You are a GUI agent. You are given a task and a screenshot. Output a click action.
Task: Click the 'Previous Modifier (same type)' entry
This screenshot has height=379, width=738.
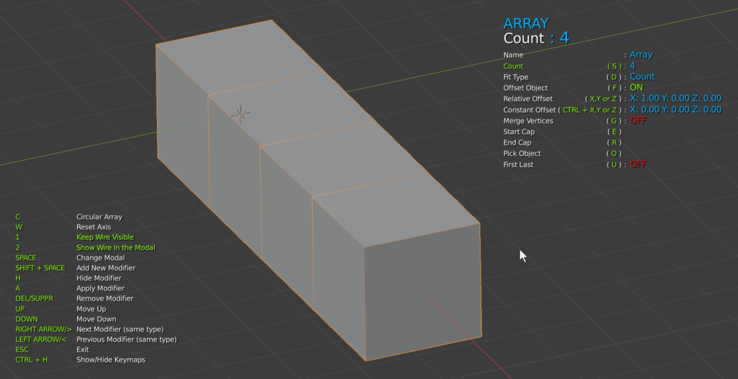pos(127,339)
